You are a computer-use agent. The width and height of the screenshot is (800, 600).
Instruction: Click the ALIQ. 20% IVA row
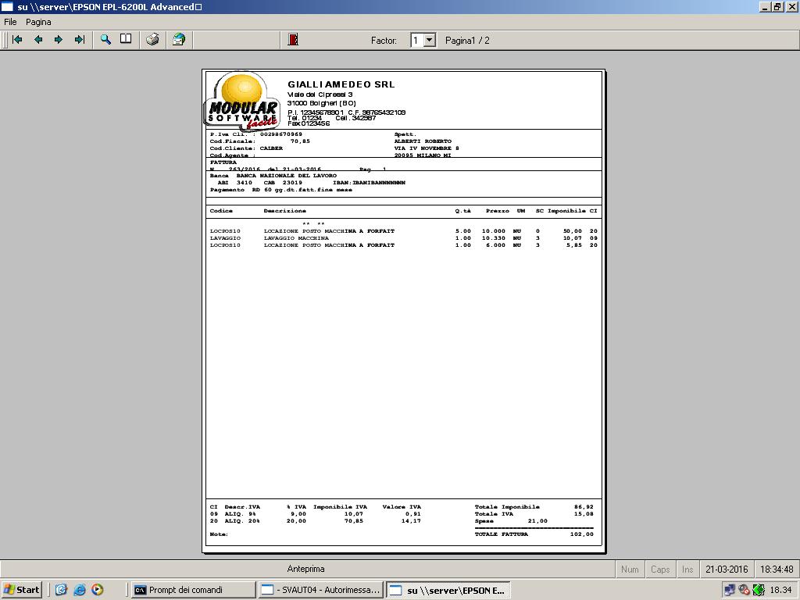point(316,521)
